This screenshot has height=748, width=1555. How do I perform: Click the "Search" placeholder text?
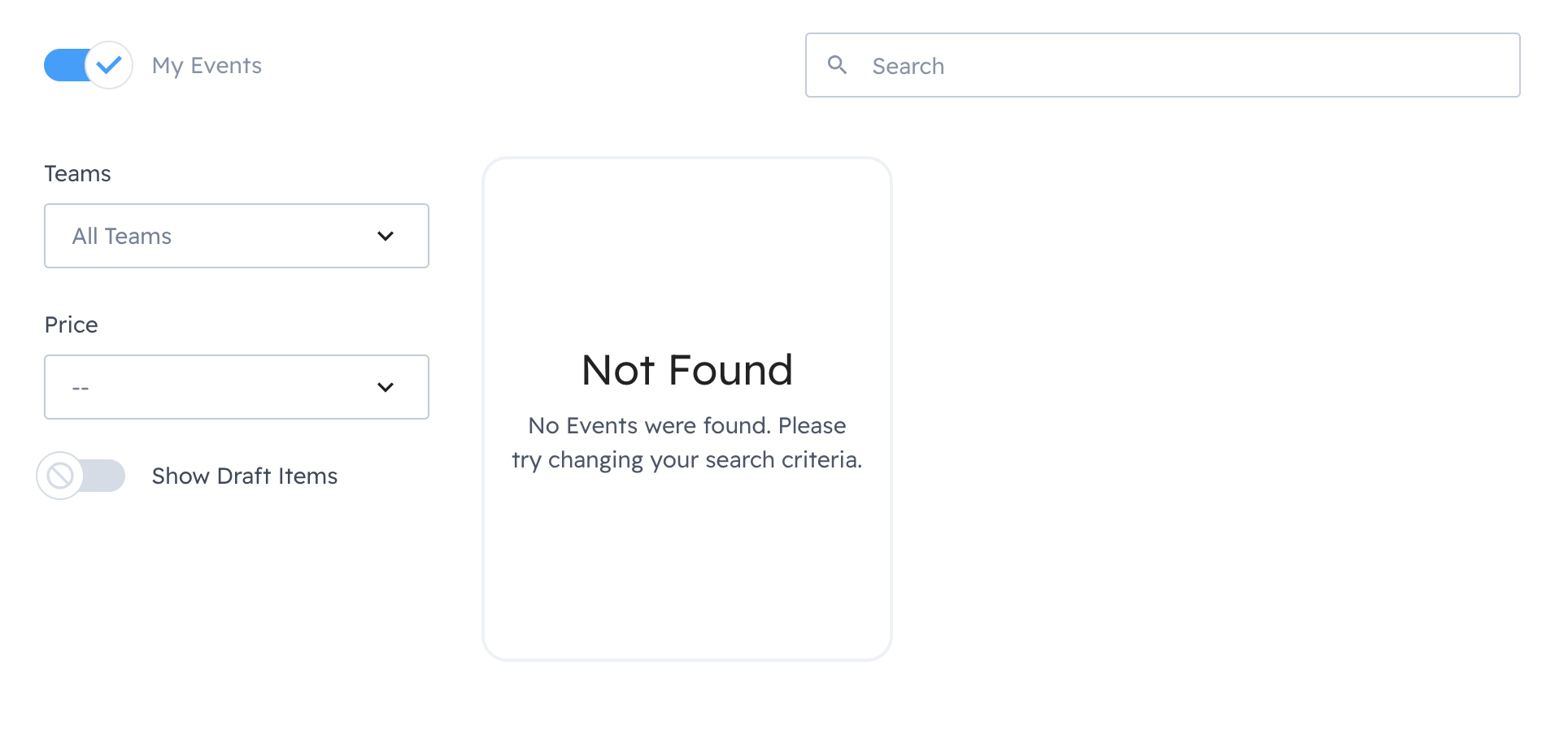tap(908, 67)
